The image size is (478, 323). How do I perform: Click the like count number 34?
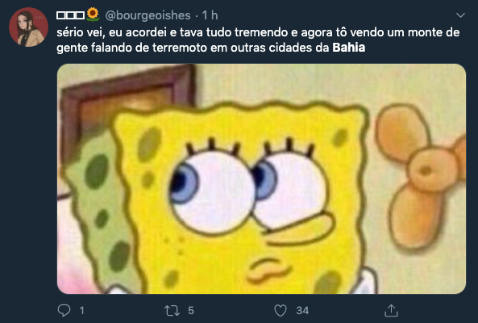pyautogui.click(x=302, y=310)
